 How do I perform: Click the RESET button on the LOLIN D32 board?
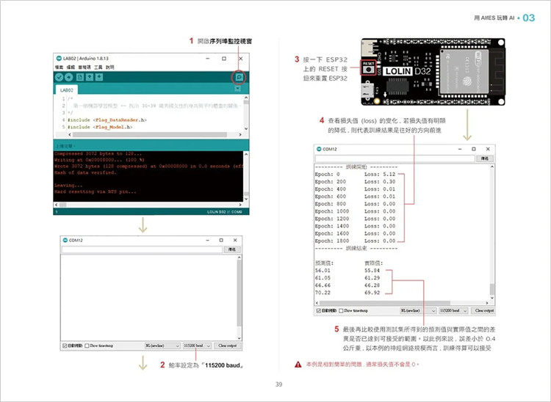click(368, 69)
